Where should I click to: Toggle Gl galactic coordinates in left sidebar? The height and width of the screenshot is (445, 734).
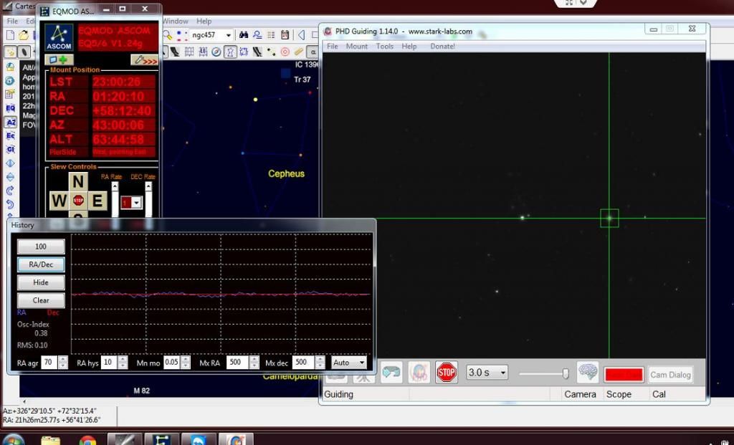tap(10, 149)
